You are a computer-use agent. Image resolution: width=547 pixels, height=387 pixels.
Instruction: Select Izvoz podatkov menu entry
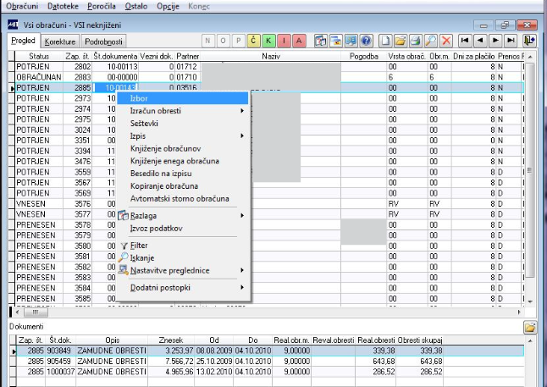[182, 229]
